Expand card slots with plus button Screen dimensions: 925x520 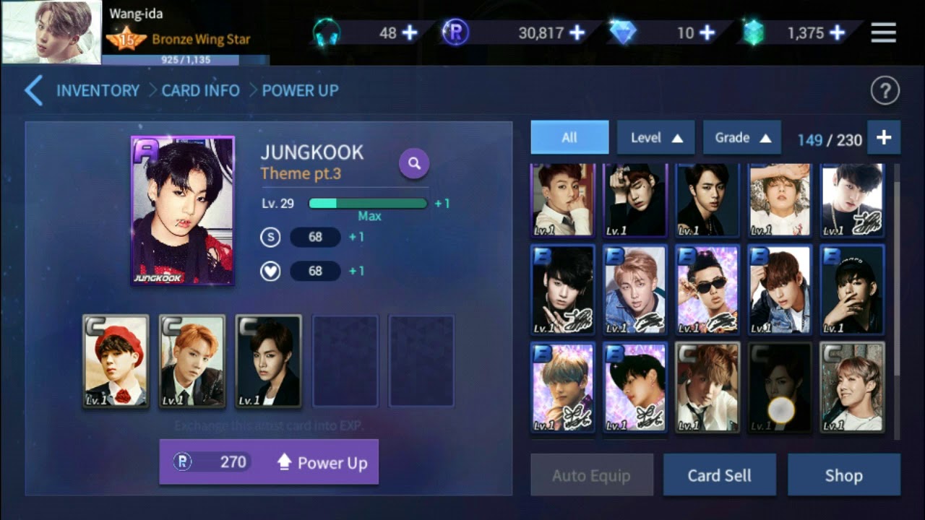click(x=884, y=137)
